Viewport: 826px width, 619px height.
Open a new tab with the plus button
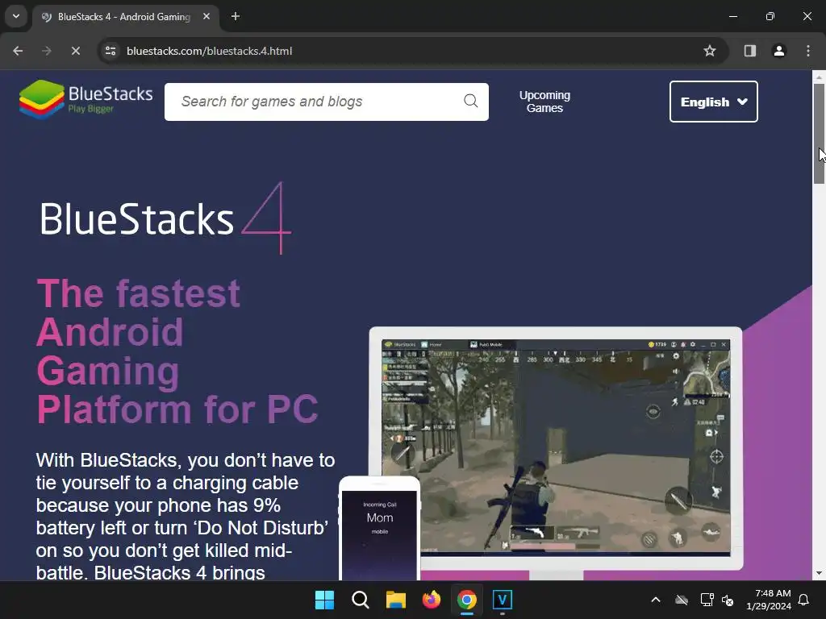point(236,17)
